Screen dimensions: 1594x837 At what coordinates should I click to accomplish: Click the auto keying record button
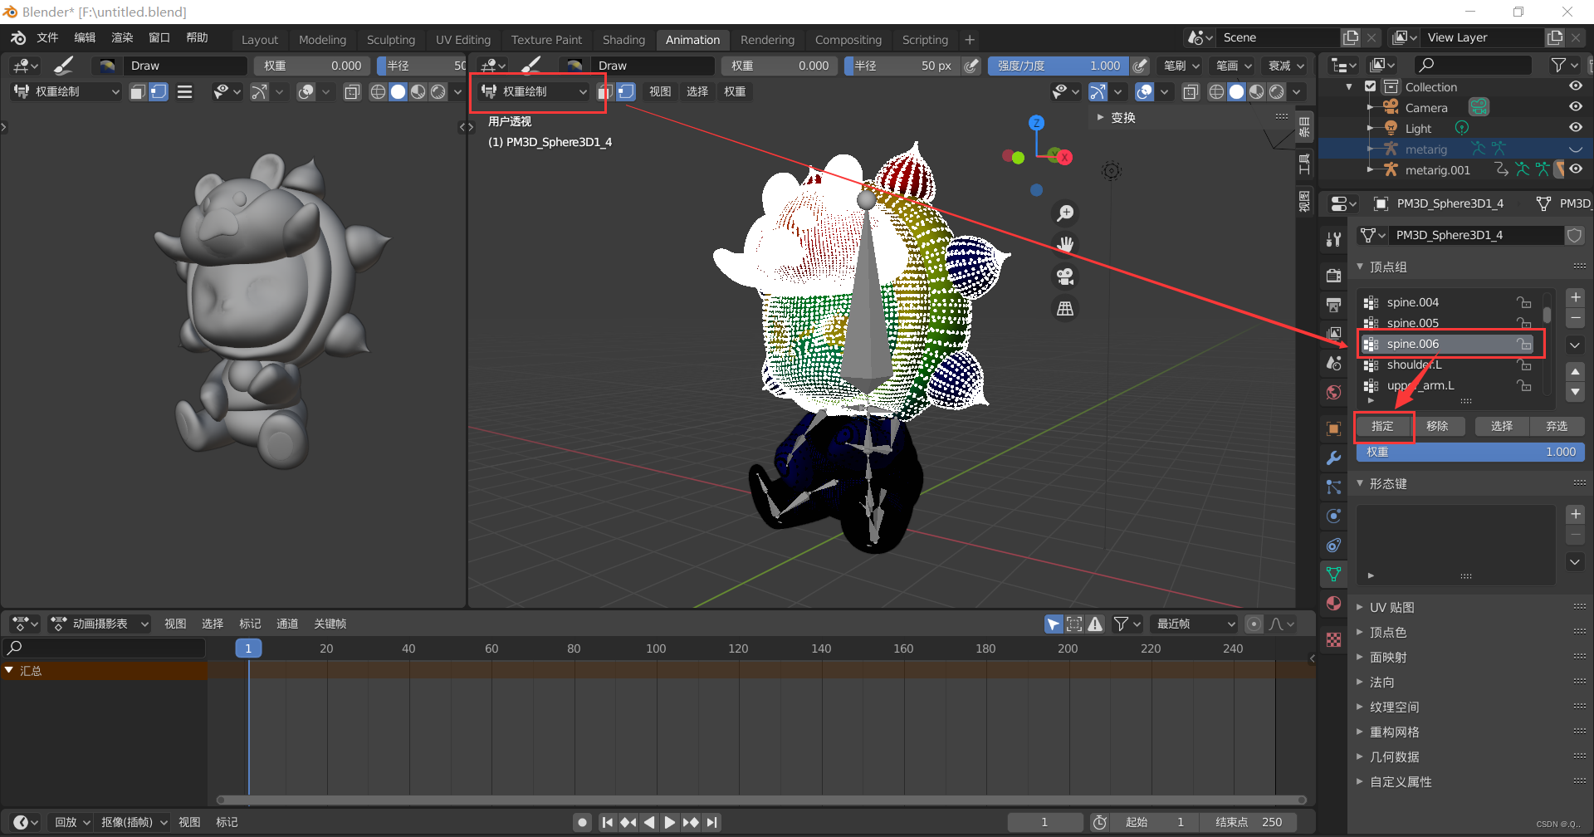583,822
